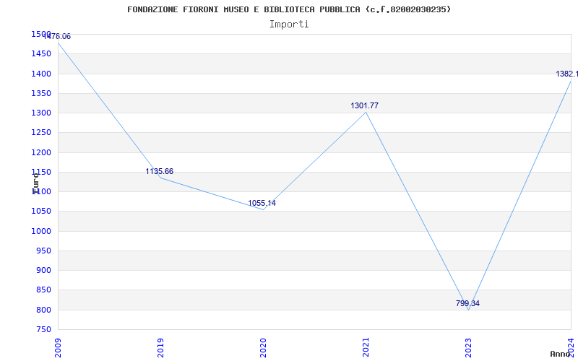Click the 799.34 data label
Screen dimensions: 578x361
click(x=467, y=303)
